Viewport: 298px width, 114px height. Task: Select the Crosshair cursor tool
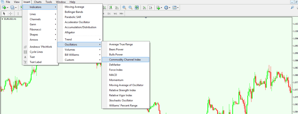[x=11, y=13]
